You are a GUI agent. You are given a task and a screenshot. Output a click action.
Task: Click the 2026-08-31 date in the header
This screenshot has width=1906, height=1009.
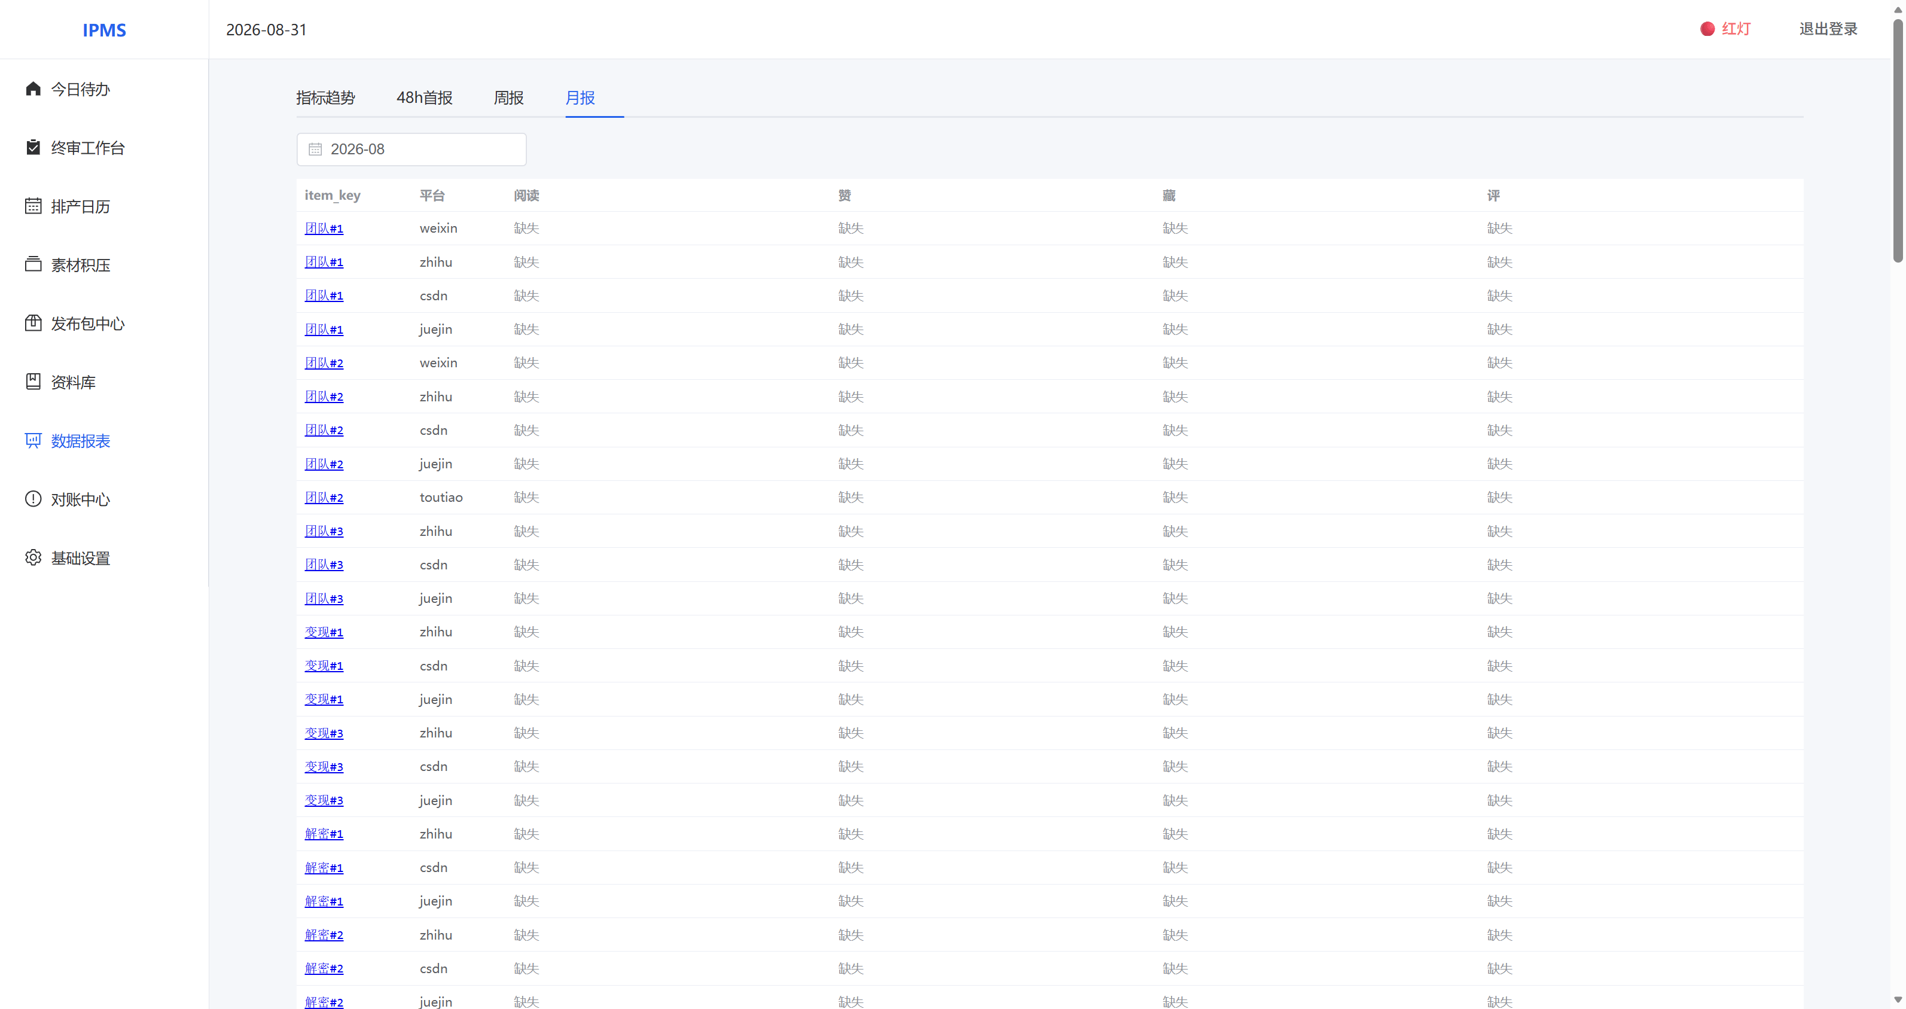(x=266, y=29)
